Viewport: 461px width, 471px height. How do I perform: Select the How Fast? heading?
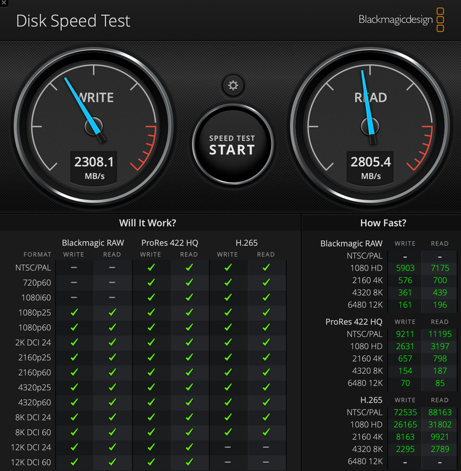(x=383, y=223)
